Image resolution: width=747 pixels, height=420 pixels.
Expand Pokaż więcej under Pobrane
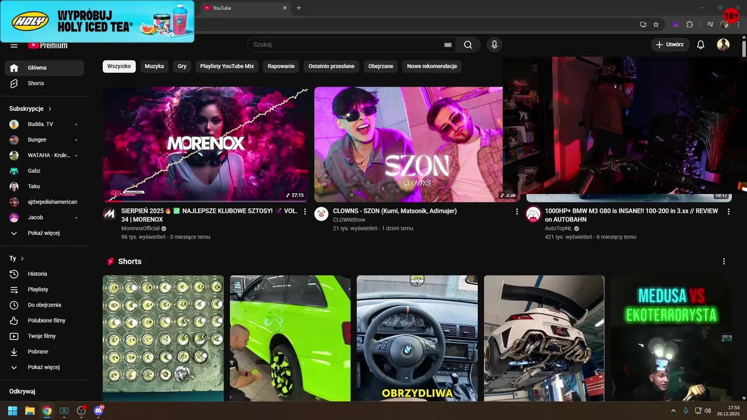44,367
